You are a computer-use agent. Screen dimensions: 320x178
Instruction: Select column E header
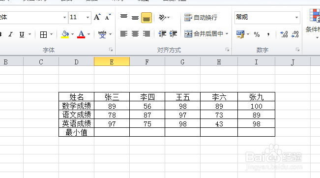tap(112, 61)
